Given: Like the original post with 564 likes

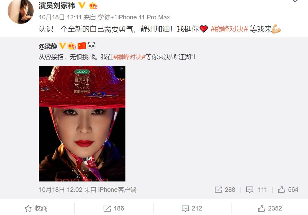Looking at the screenshot, I should coord(288,190).
